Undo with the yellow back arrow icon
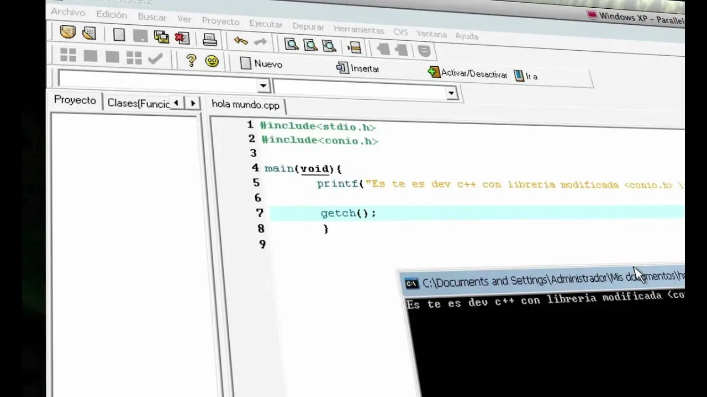The width and height of the screenshot is (707, 397). 241,41
